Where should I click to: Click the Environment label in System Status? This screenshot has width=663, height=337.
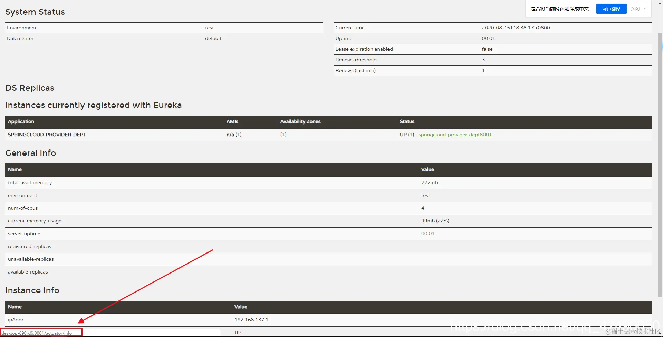tap(21, 28)
